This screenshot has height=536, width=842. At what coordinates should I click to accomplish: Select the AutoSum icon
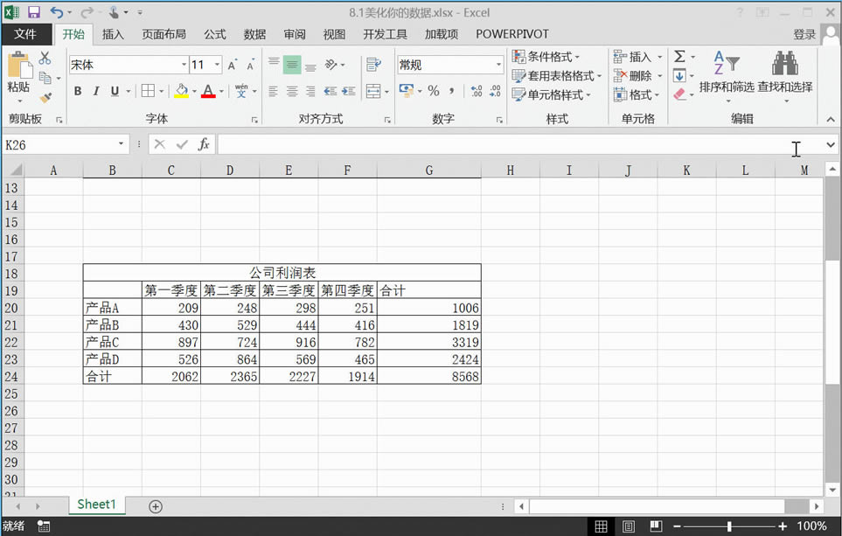tap(681, 55)
